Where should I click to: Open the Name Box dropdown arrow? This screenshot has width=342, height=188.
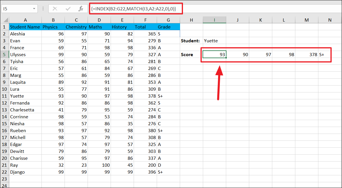click(34, 9)
